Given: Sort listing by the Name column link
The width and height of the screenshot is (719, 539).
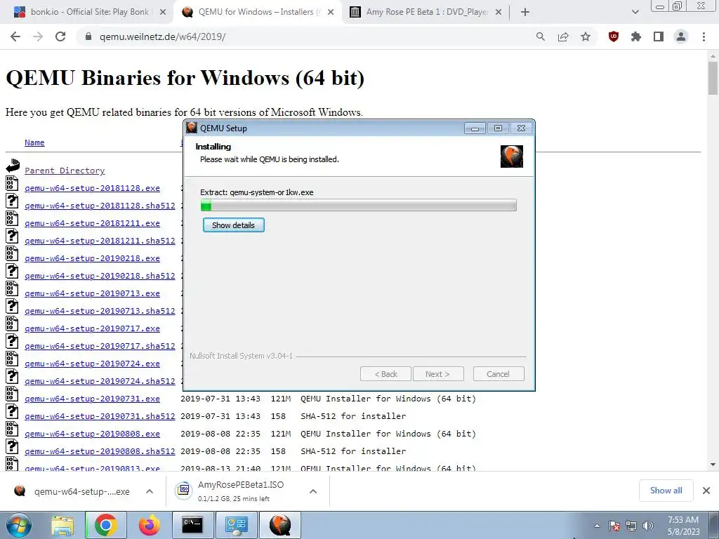Looking at the screenshot, I should [34, 142].
